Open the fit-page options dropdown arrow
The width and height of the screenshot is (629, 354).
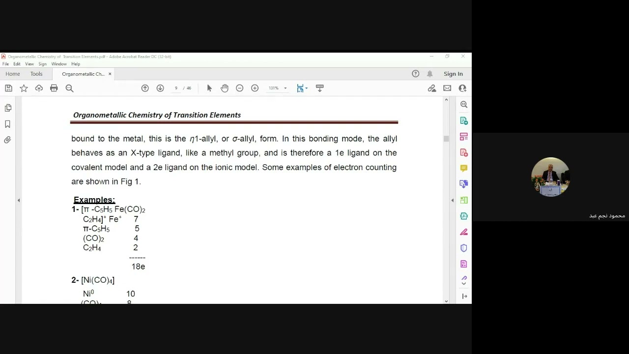pyautogui.click(x=306, y=88)
